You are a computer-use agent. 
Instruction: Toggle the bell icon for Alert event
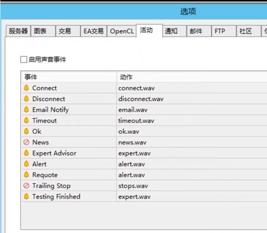[26, 164]
